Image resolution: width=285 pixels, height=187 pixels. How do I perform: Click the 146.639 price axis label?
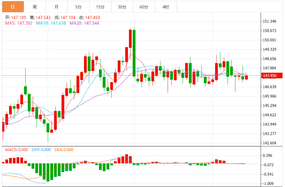(270, 87)
